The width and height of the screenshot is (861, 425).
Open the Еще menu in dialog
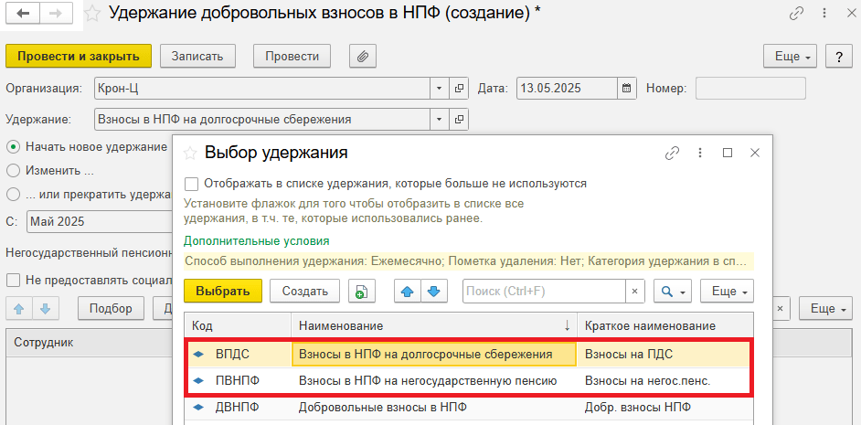tap(727, 292)
